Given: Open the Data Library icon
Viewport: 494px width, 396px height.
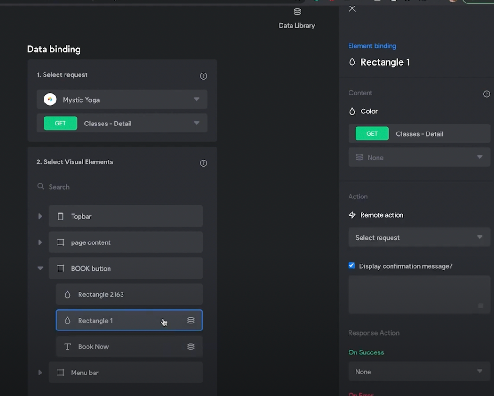Looking at the screenshot, I should 297,12.
